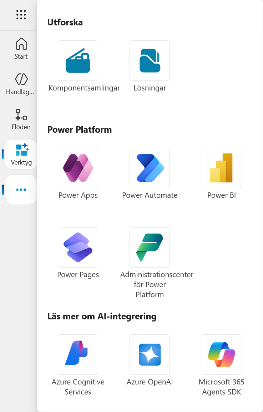Click the Azure Cognitive Services label
The height and width of the screenshot is (412, 263).
78,387
